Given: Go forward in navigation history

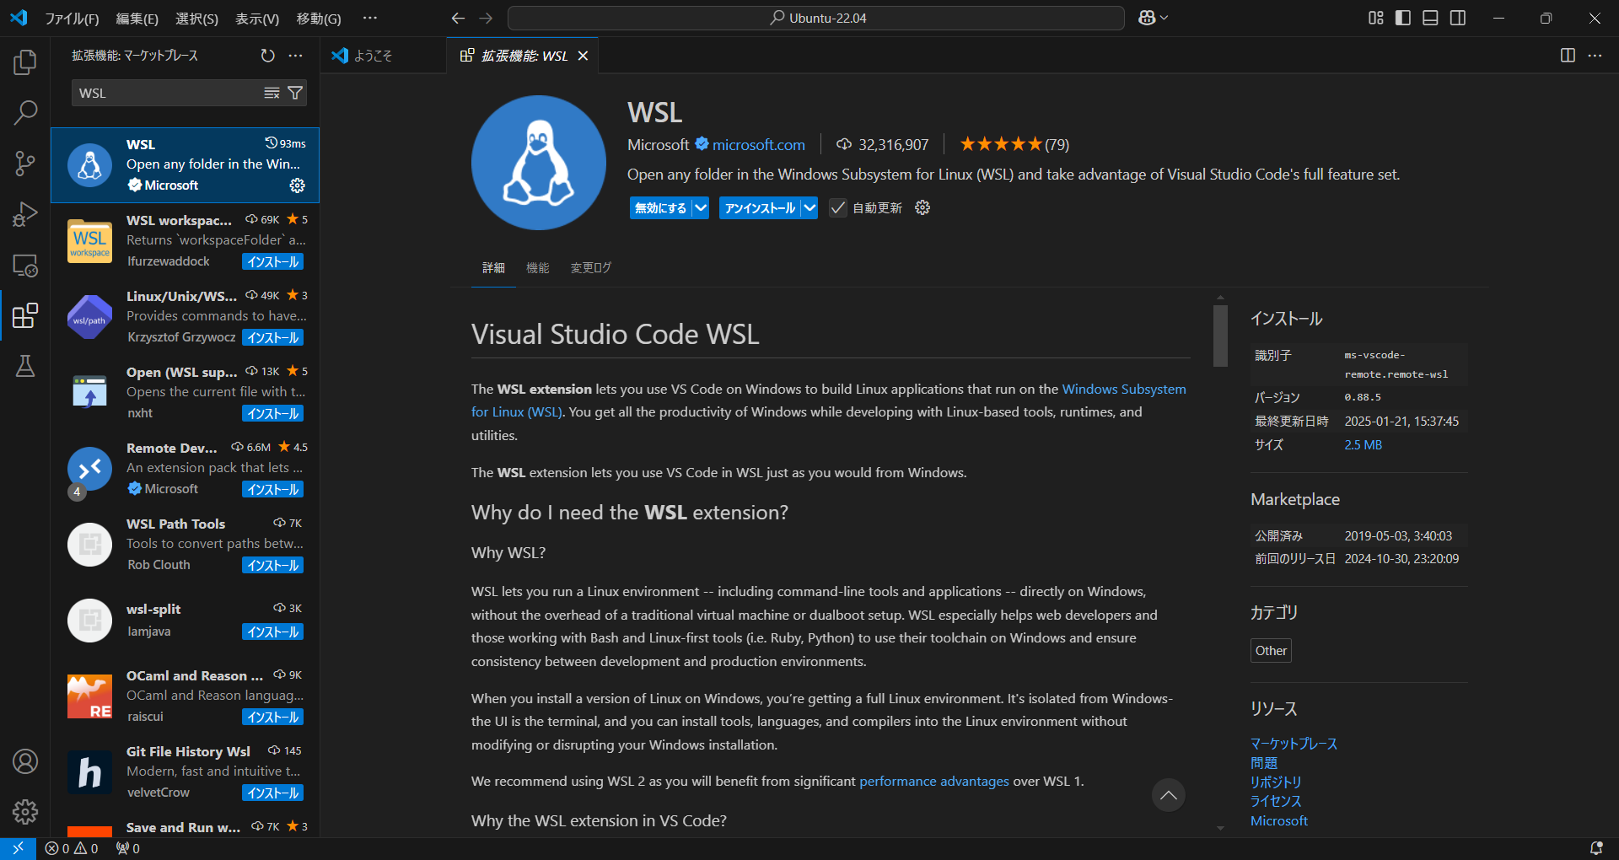Looking at the screenshot, I should click(x=486, y=18).
